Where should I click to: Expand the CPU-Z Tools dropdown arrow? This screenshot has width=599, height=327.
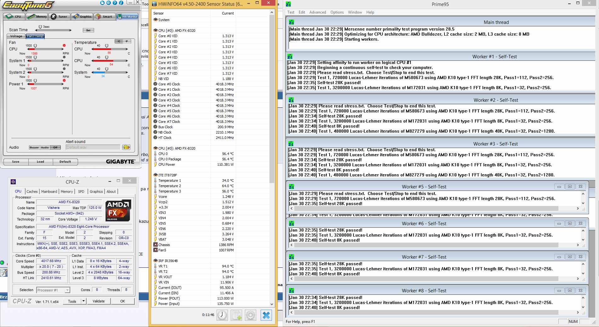coord(83,301)
